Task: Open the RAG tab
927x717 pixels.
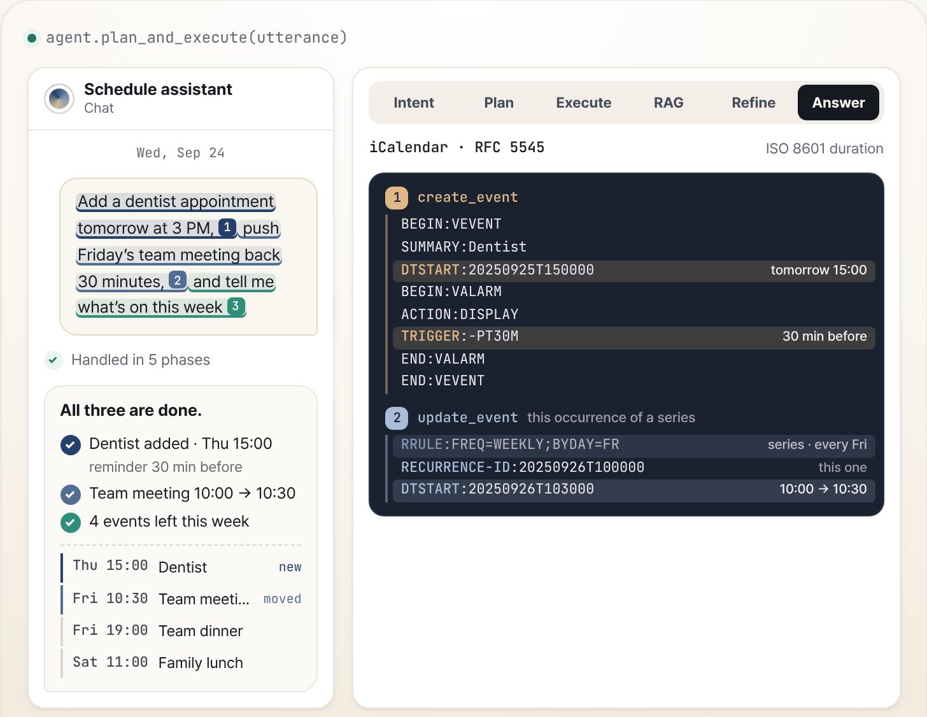Action: tap(669, 103)
